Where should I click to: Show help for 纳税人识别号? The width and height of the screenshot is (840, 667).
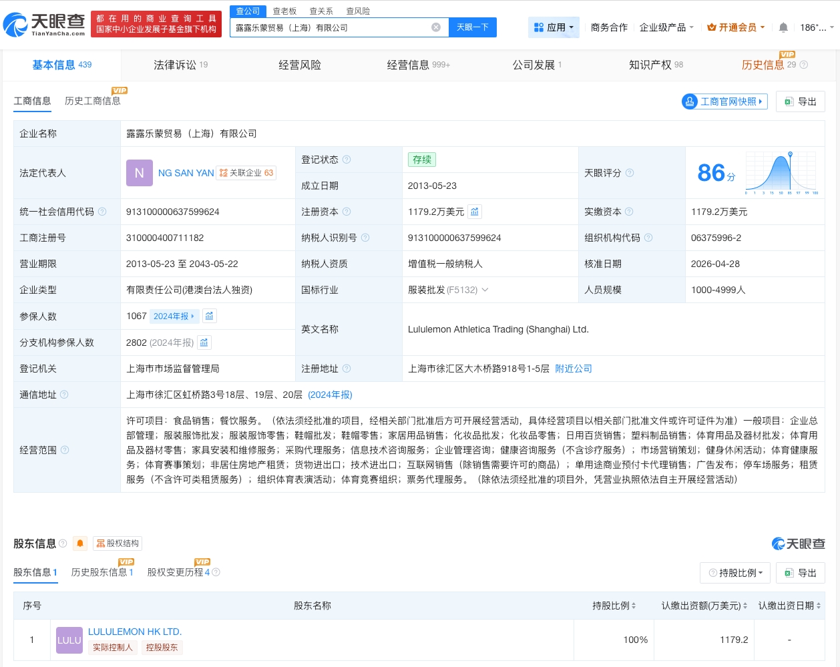(365, 238)
